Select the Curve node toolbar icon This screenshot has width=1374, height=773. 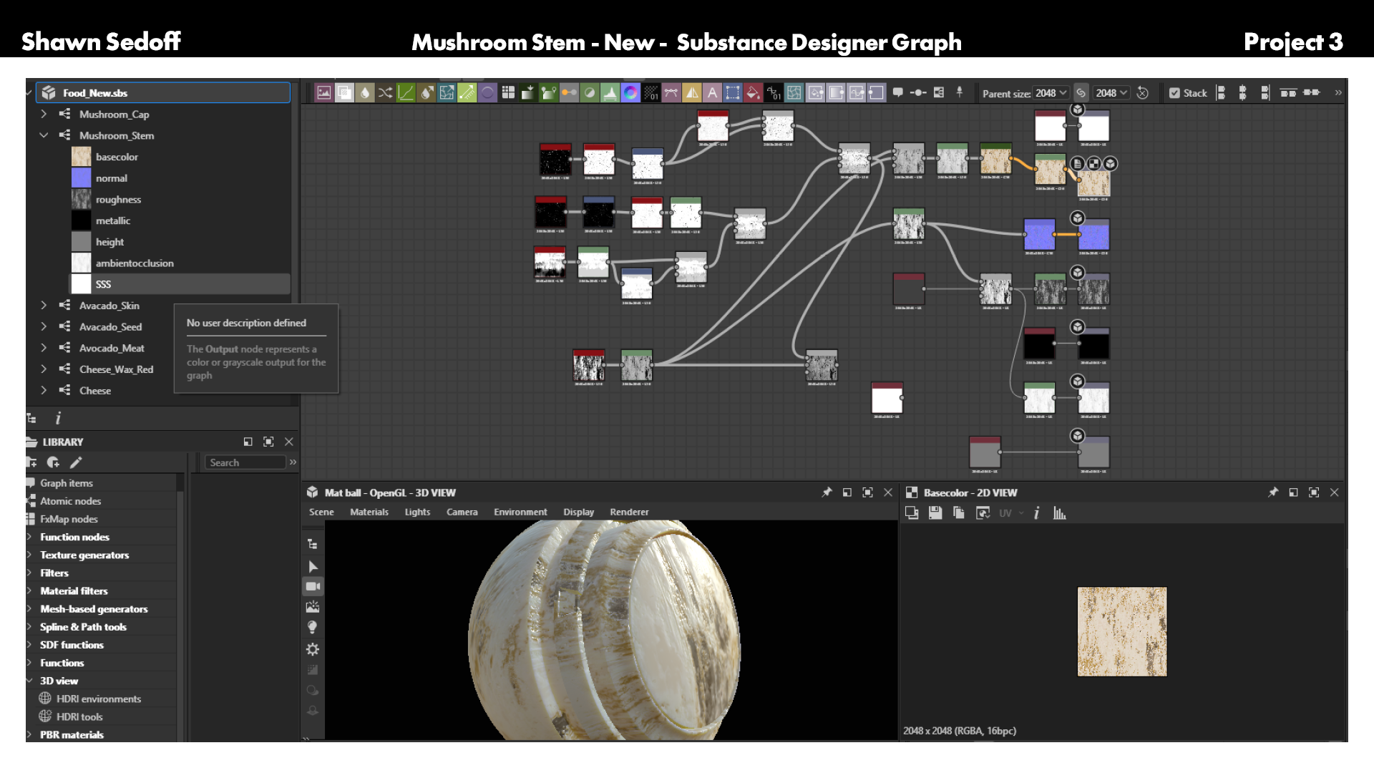tap(406, 93)
